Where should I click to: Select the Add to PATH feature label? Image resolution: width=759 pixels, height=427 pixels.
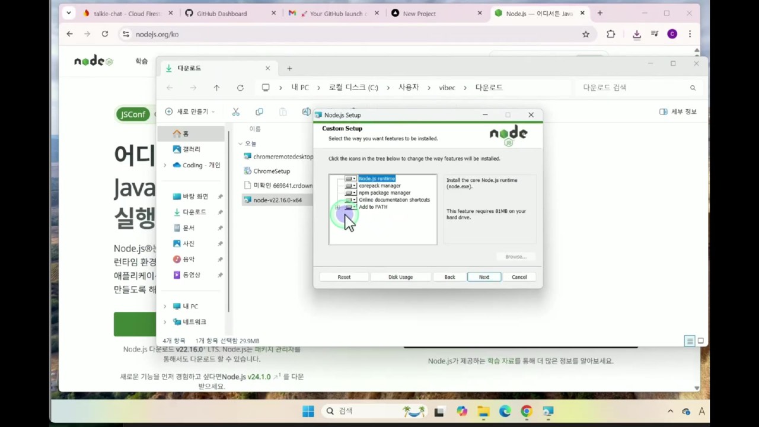point(373,207)
